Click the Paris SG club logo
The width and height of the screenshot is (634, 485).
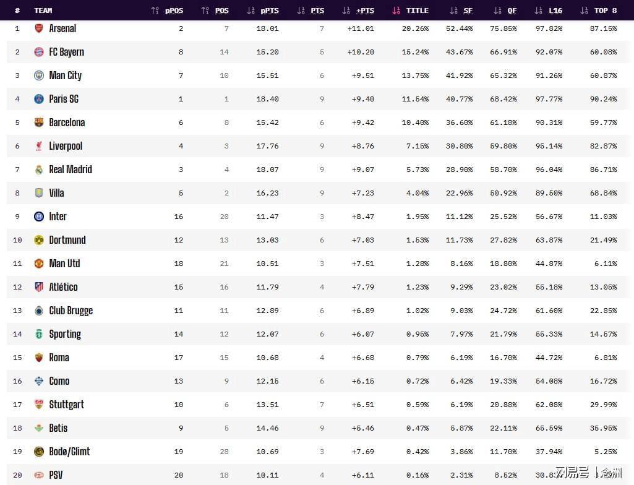[39, 99]
